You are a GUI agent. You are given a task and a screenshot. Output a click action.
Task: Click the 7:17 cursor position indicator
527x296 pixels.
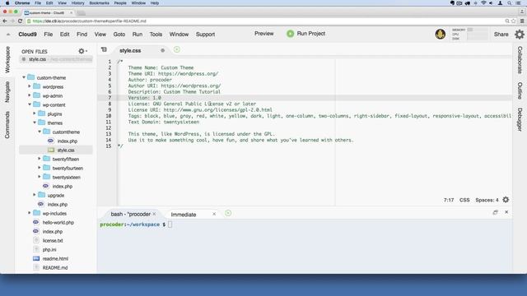pyautogui.click(x=449, y=200)
